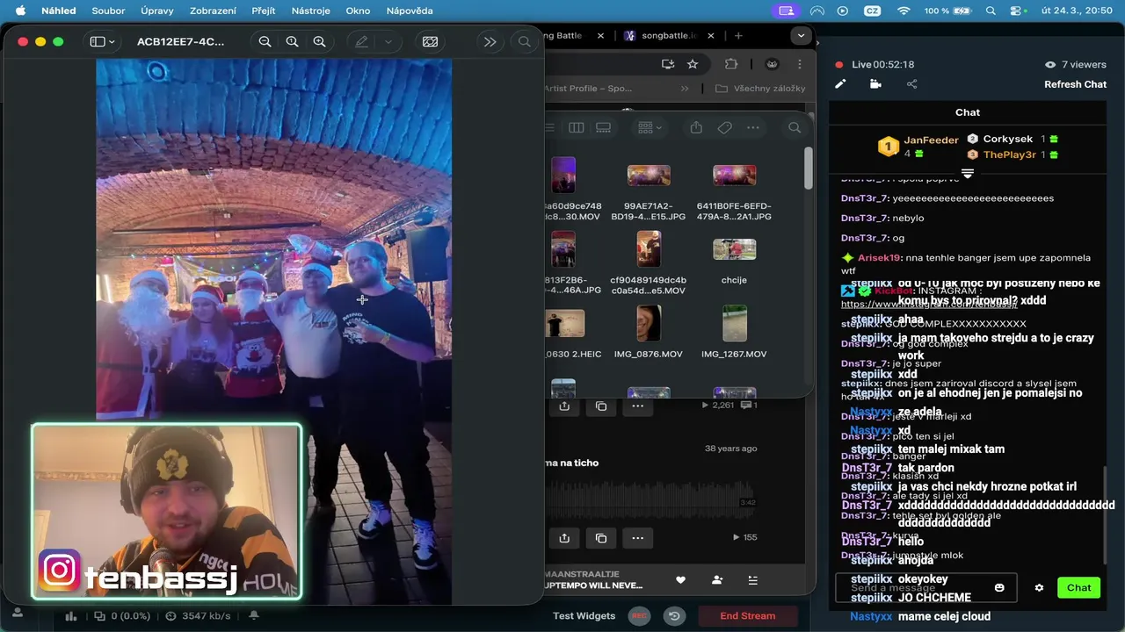Open the Všechny záložky bookmarks folder
Viewport: 1125px width, 632px height.
tap(761, 88)
